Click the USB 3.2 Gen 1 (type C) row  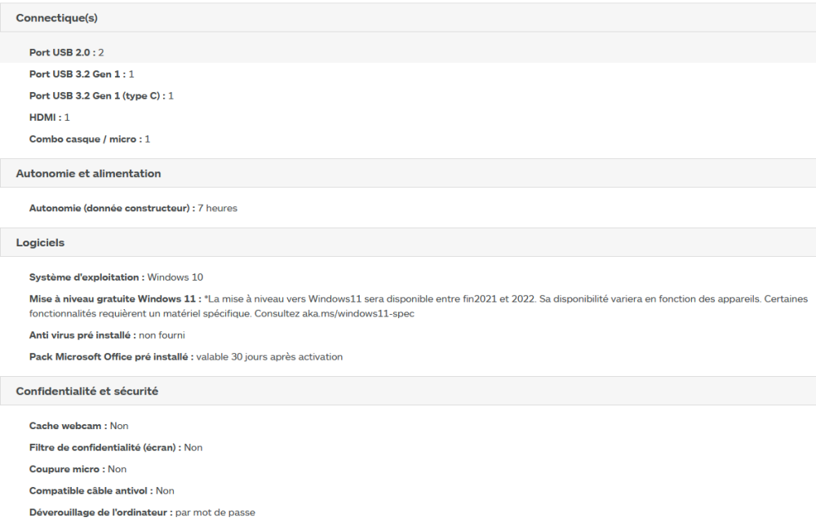[101, 95]
